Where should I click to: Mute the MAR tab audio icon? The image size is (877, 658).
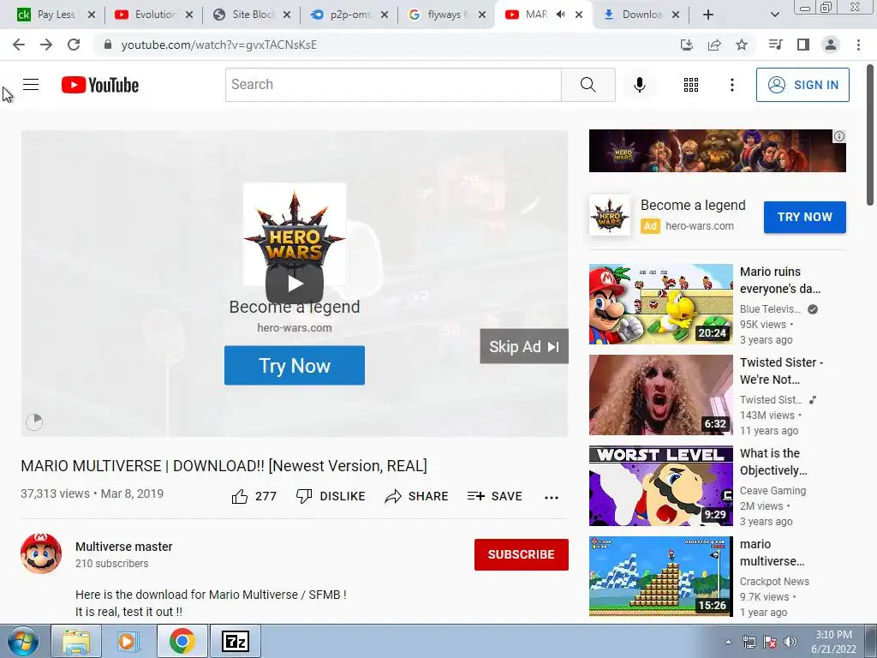tap(560, 15)
